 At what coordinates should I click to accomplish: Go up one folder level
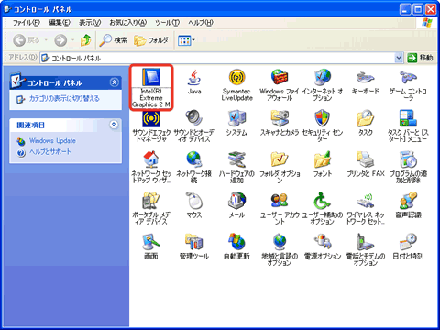(85, 40)
